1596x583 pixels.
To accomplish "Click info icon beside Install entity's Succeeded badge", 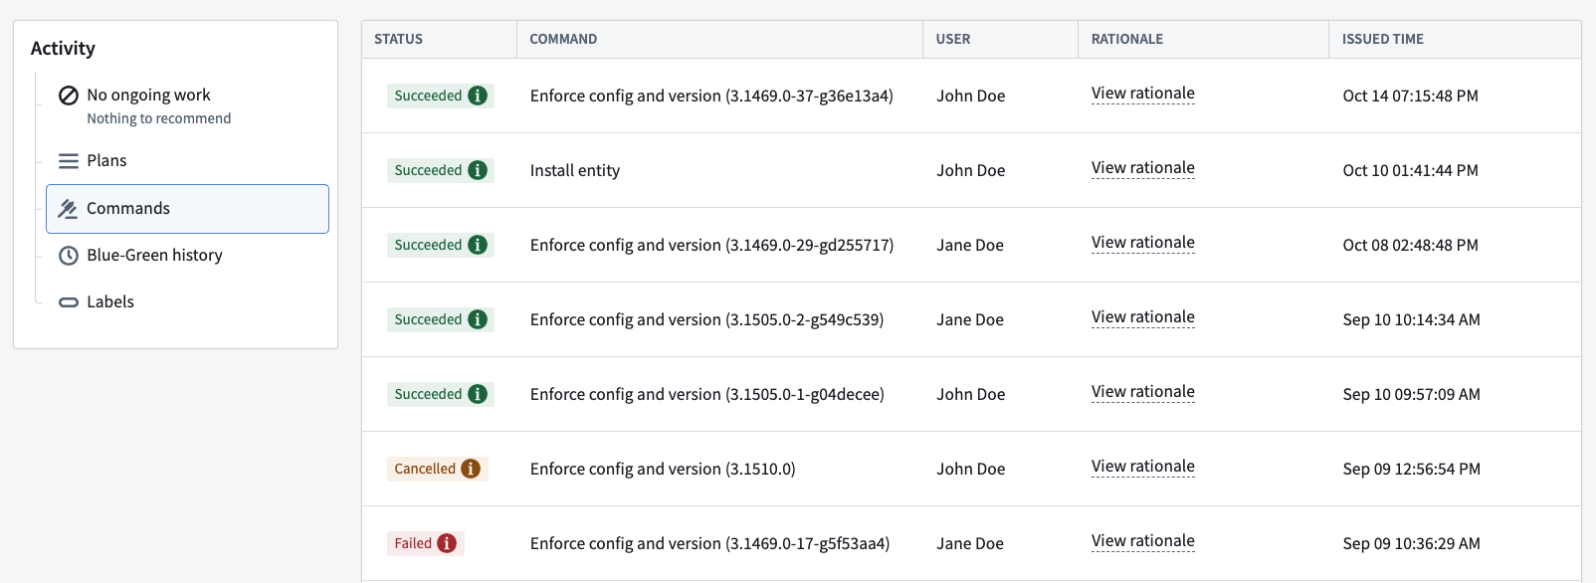I will click(x=478, y=170).
